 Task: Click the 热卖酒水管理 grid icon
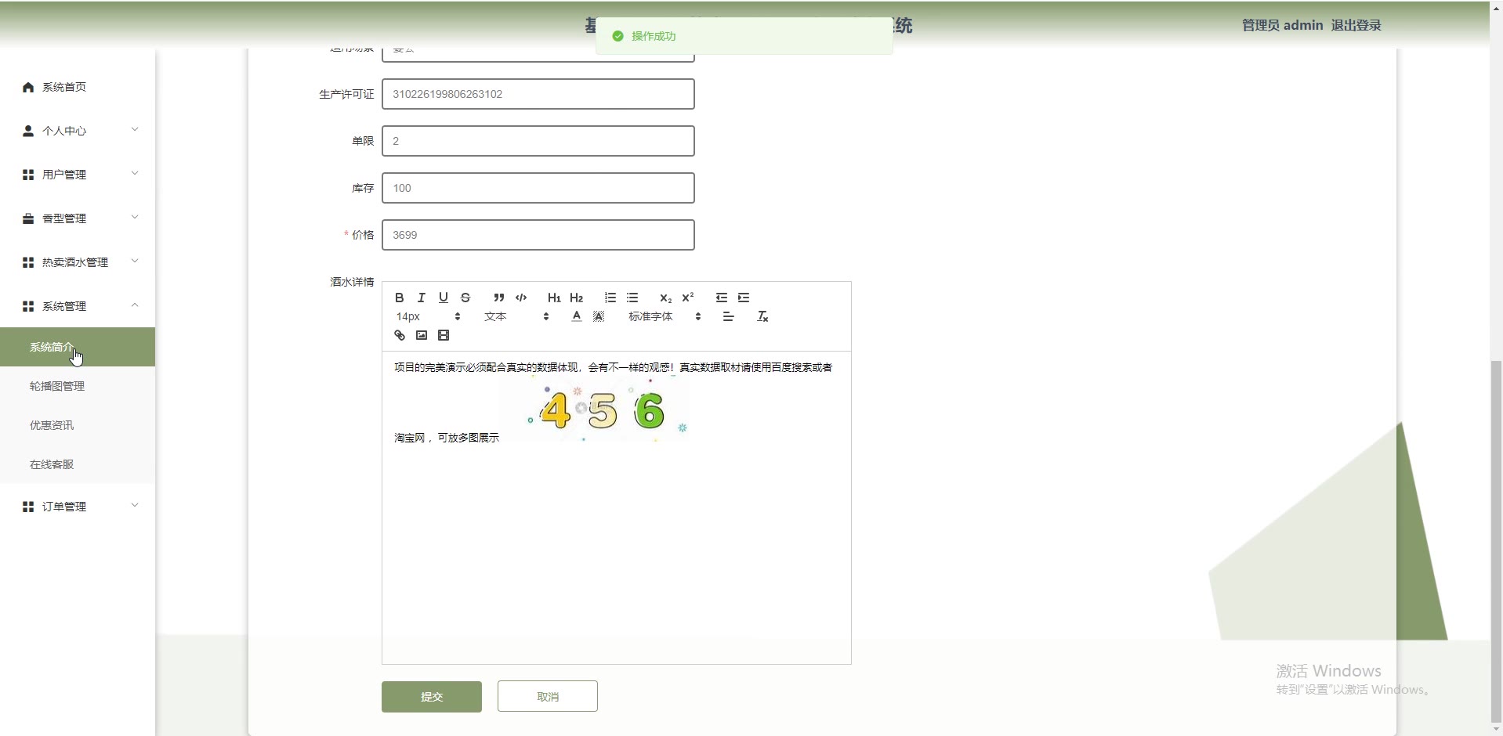click(28, 262)
